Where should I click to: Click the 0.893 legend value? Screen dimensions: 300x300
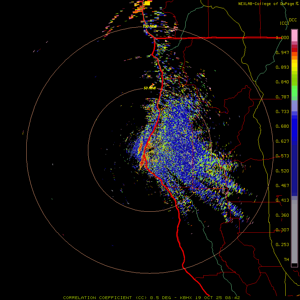click(282, 67)
